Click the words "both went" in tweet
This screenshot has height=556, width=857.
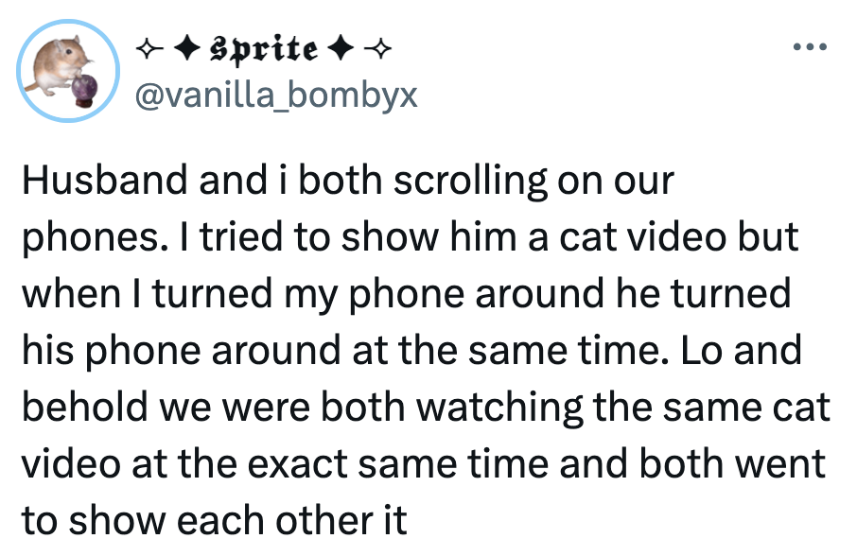729,464
